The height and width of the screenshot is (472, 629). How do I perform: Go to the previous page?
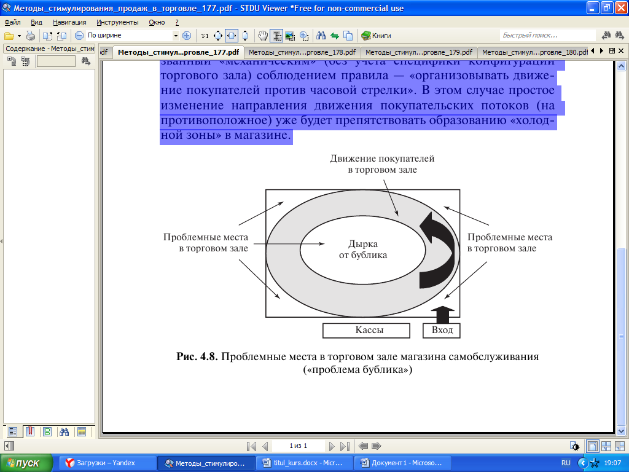pos(265,446)
